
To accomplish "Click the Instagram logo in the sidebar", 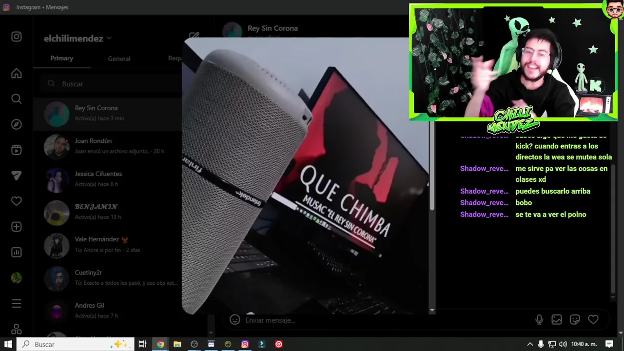I will (x=16, y=37).
